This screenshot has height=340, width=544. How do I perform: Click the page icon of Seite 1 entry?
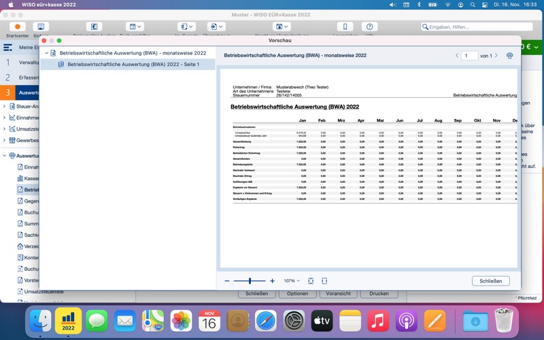61,64
